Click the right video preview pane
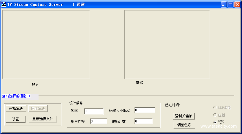 [x=167, y=44]
